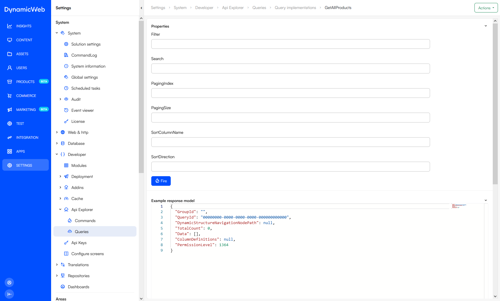Expand the Database tree node
This screenshot has height=301, width=500.
(57, 143)
